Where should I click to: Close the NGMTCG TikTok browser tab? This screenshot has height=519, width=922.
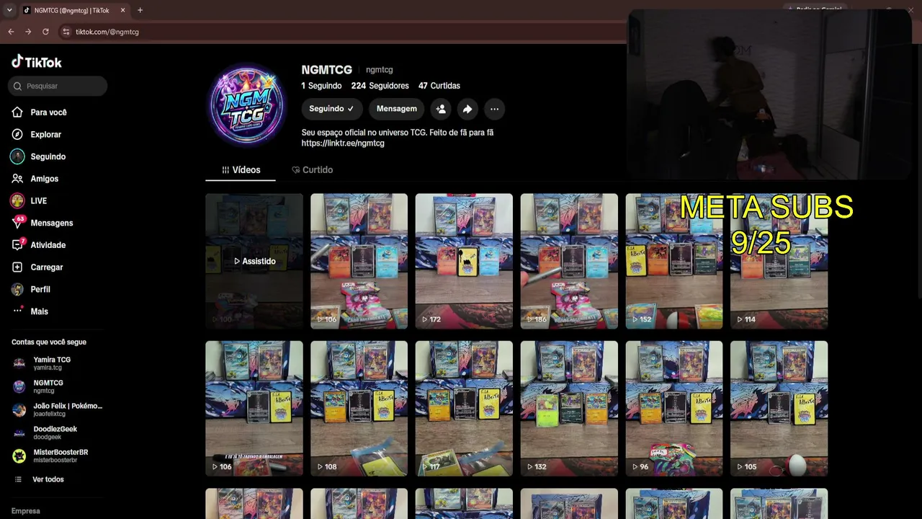point(122,10)
